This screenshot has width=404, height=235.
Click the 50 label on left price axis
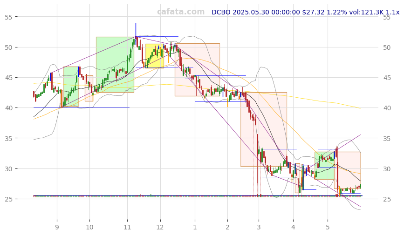point(8,47)
